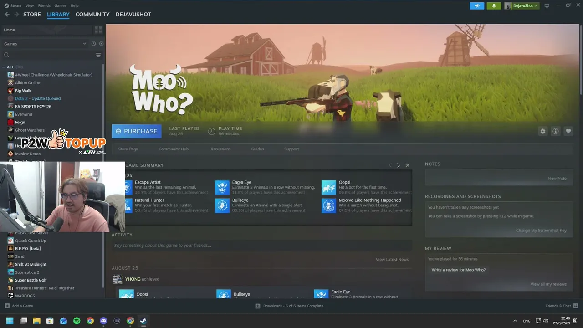This screenshot has width=583, height=328.
Task: Open the Downloads manager icon
Action: pyautogui.click(x=258, y=306)
